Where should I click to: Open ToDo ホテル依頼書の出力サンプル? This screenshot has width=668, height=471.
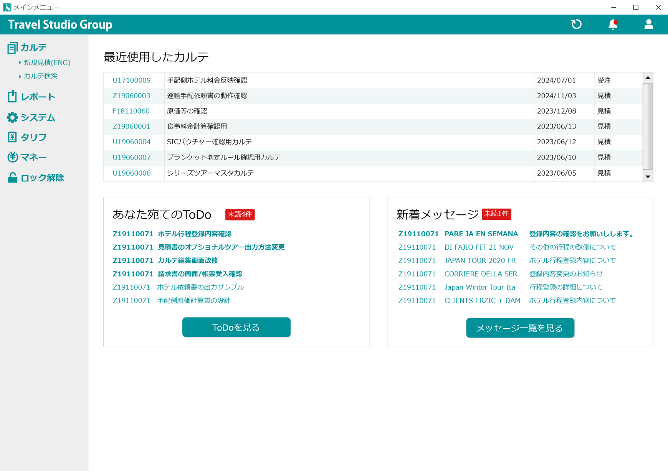[200, 287]
